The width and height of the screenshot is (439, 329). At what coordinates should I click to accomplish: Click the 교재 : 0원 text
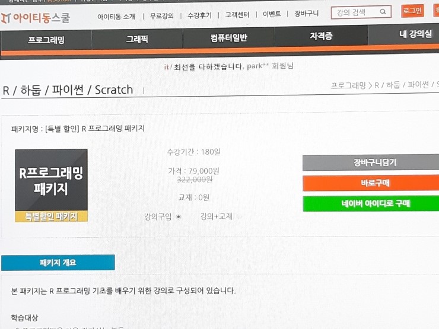click(194, 197)
